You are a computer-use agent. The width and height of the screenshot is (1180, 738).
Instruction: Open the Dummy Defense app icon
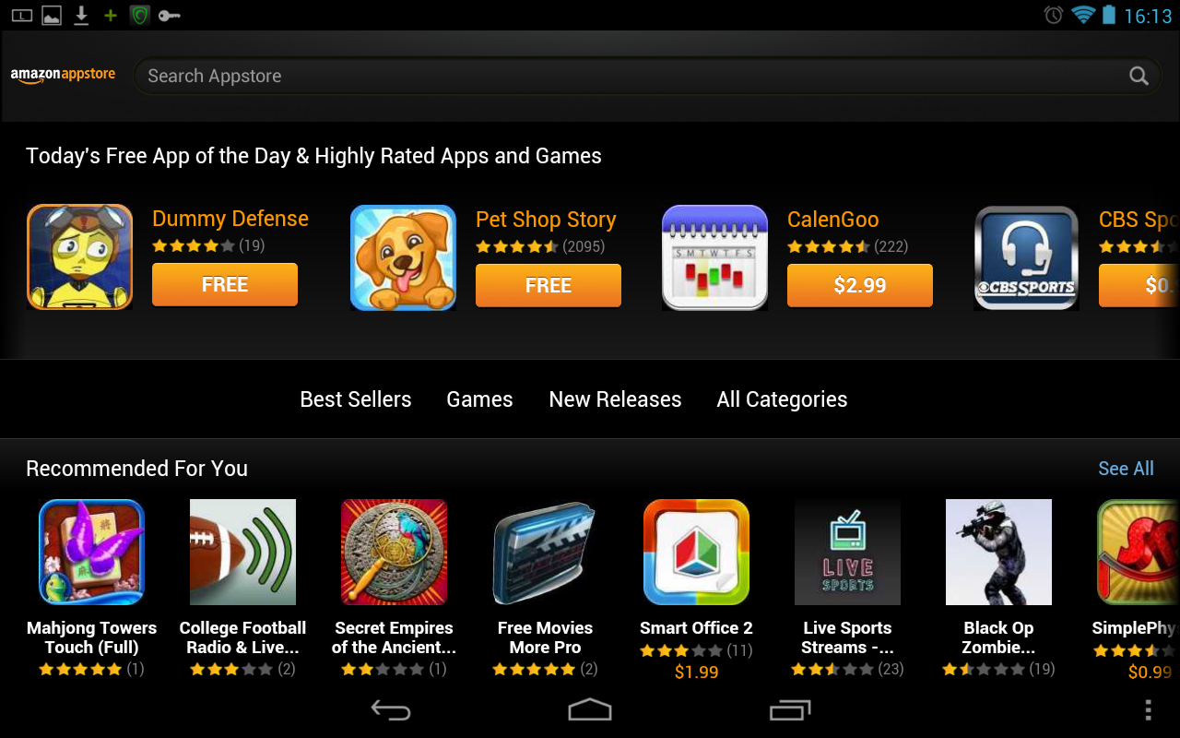coord(80,257)
